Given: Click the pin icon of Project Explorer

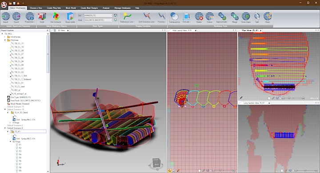Looking at the screenshot, I should click(x=48, y=30).
